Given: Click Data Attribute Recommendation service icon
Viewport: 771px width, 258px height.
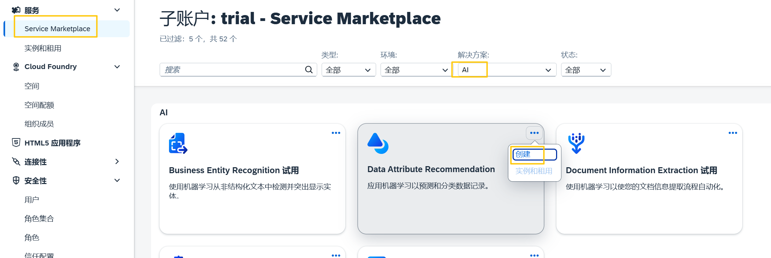Looking at the screenshot, I should pyautogui.click(x=378, y=143).
